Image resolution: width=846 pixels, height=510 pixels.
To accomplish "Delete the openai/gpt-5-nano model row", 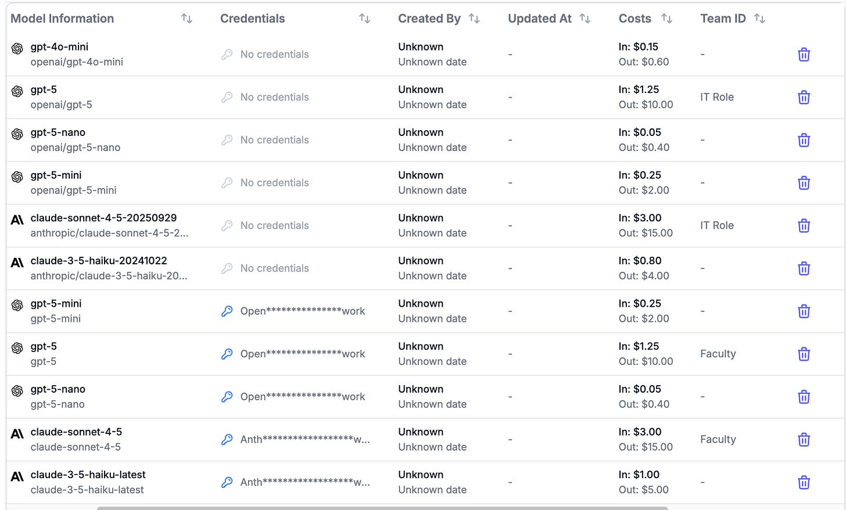I will 804,140.
